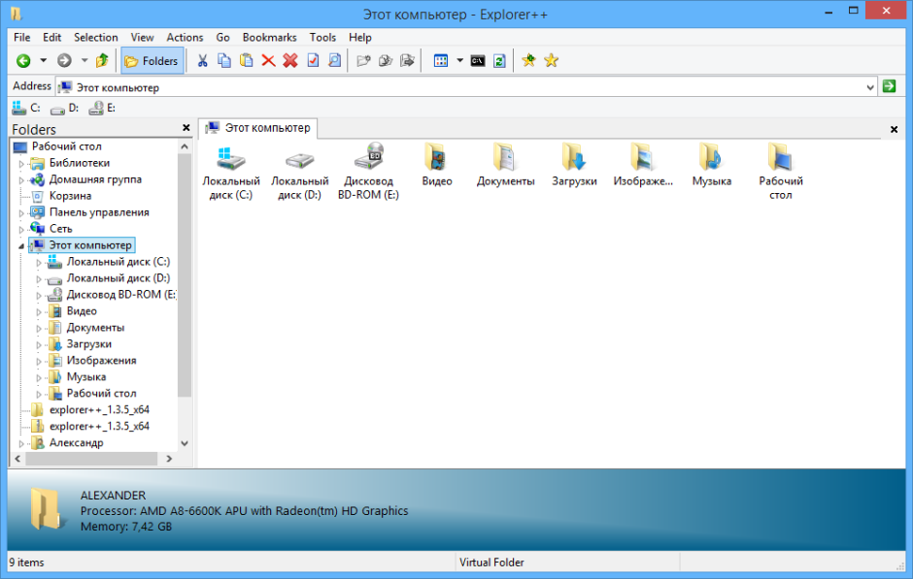Viewport: 913px width, 579px height.
Task: Expand Локальный диск (C:) in the tree
Action: tap(39, 263)
